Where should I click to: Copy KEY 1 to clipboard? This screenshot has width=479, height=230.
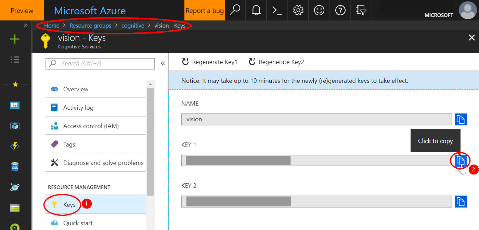[x=461, y=160]
